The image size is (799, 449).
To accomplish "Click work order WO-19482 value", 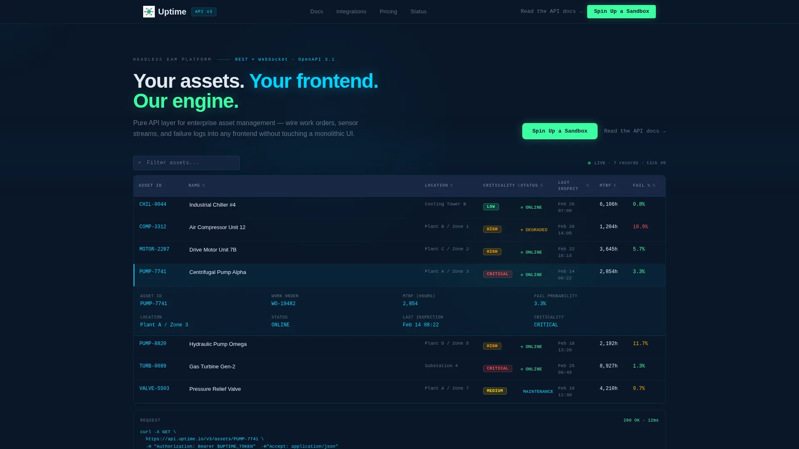I will [x=283, y=304].
